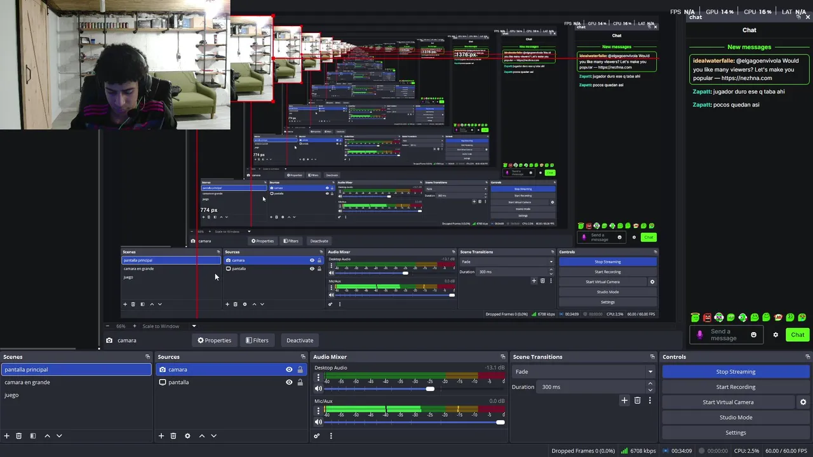
Task: Move the scene up in the Scenes toolbar
Action: [47, 436]
